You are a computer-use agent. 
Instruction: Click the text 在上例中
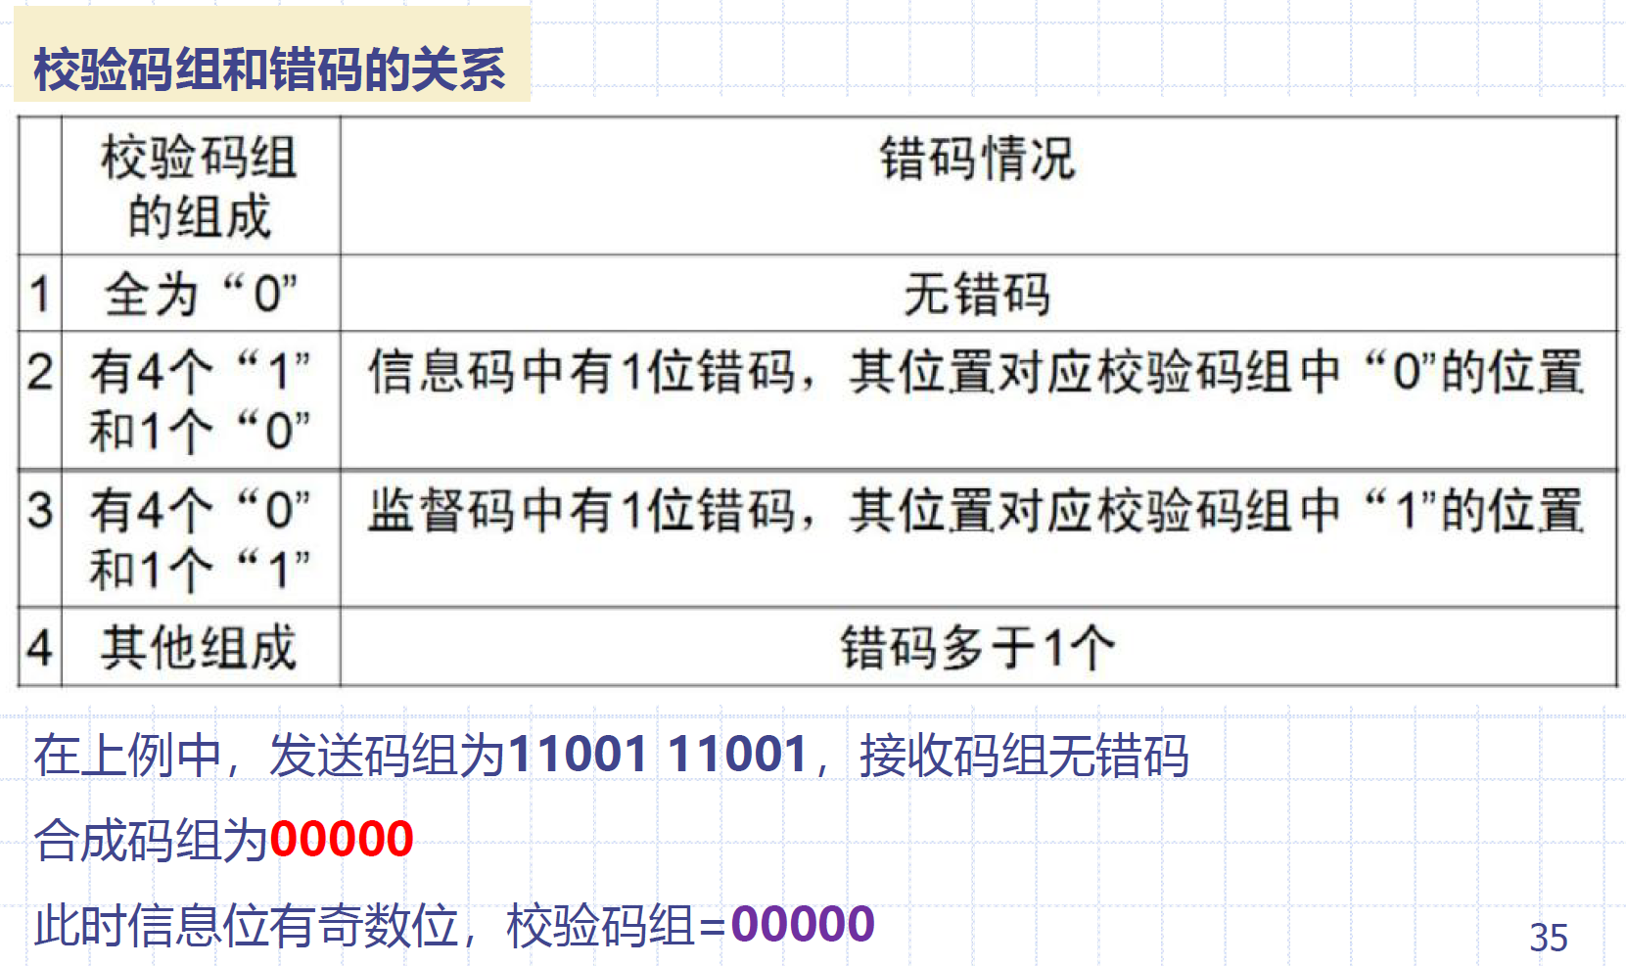[127, 756]
